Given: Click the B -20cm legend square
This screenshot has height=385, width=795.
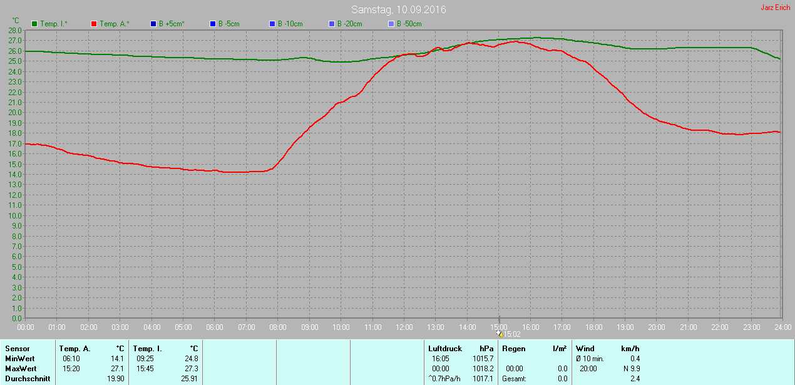Looking at the screenshot, I should click(x=332, y=24).
